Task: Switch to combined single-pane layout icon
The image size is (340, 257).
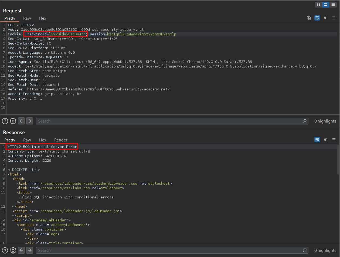Action: (x=333, y=5)
